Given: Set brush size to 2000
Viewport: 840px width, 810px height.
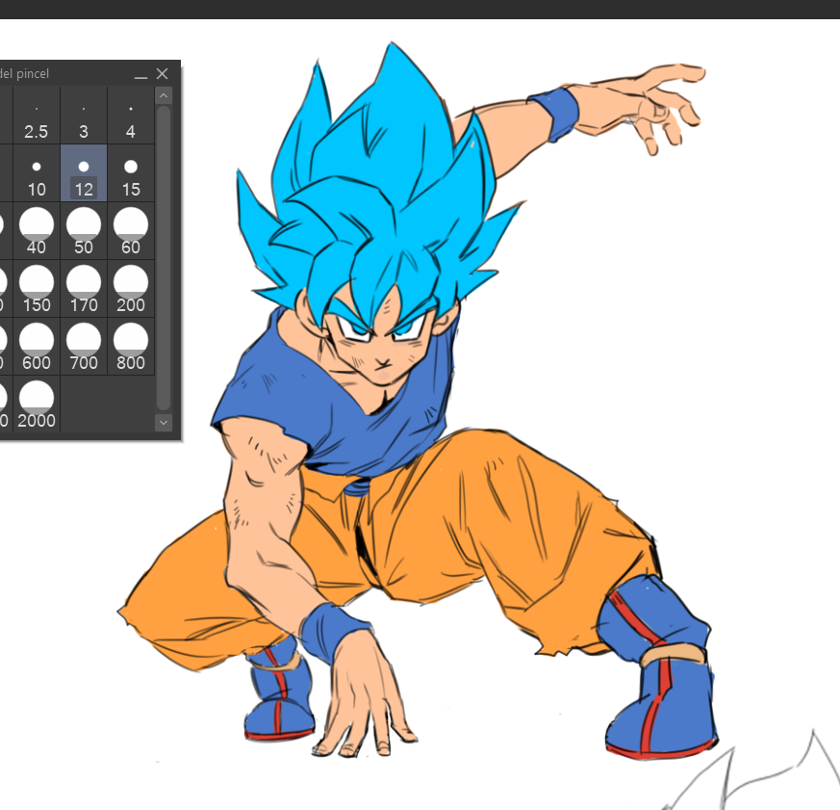Looking at the screenshot, I should pos(37,405).
